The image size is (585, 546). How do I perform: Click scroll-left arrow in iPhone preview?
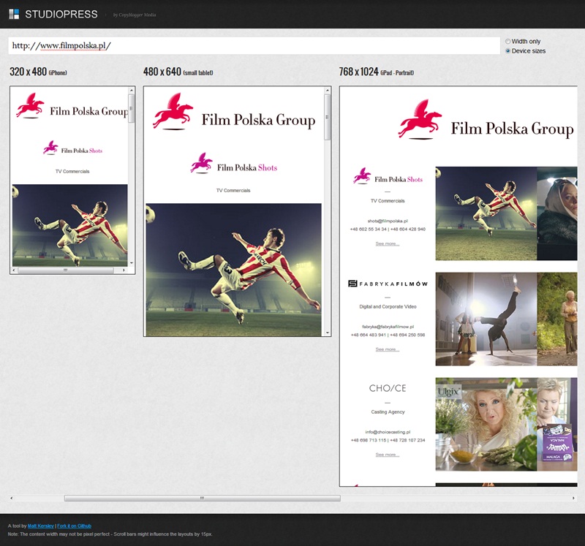coord(14,270)
